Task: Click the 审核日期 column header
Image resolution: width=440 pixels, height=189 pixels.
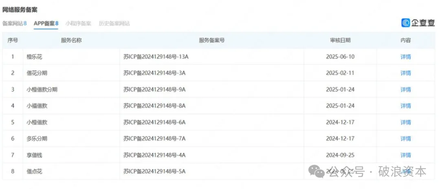Action: point(340,40)
